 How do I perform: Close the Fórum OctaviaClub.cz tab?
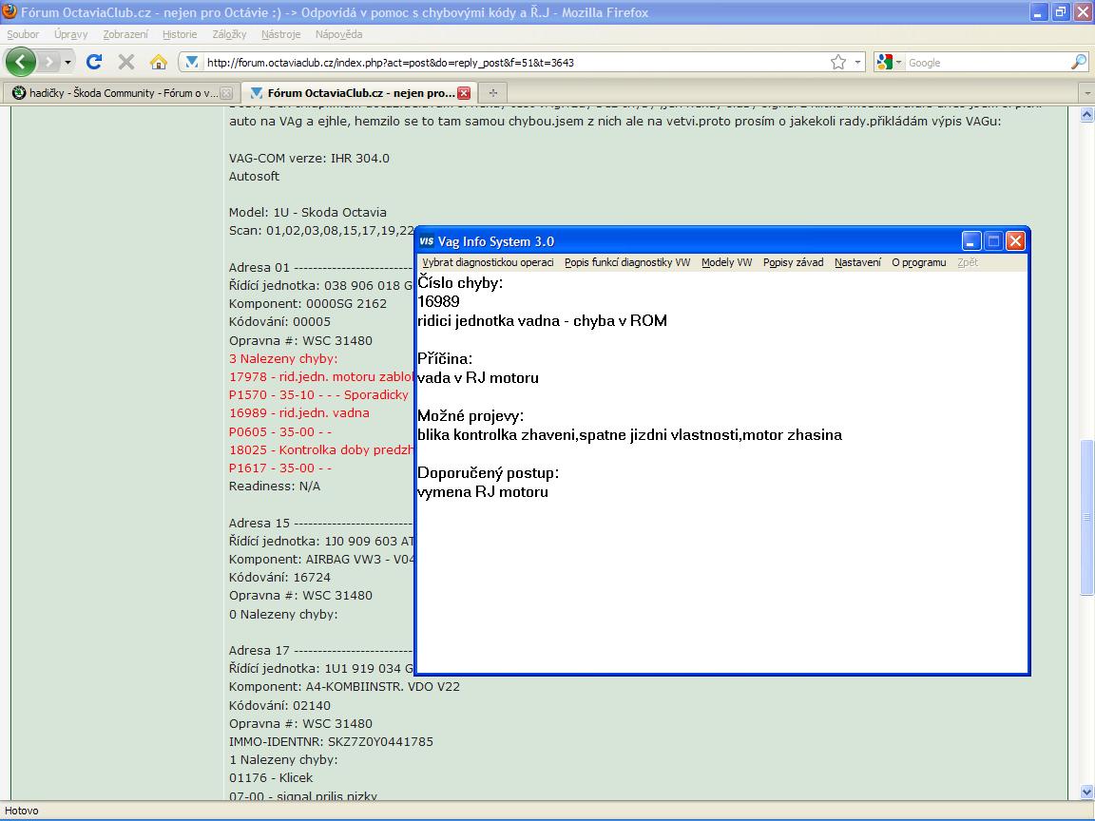click(x=464, y=93)
